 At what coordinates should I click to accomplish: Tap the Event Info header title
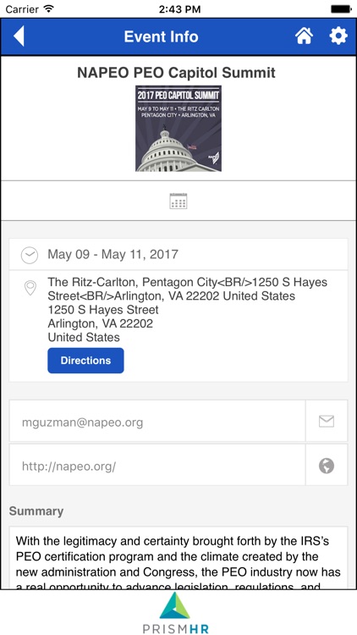point(161,36)
